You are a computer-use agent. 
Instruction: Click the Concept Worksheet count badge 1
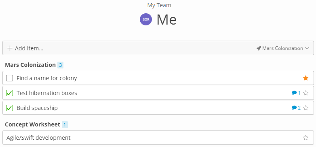coord(65,125)
